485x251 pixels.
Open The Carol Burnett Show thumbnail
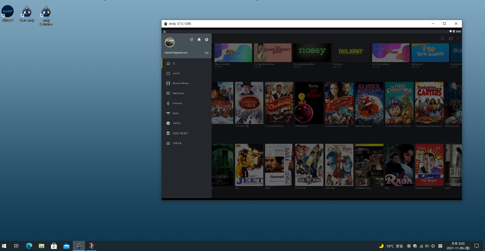click(x=273, y=53)
